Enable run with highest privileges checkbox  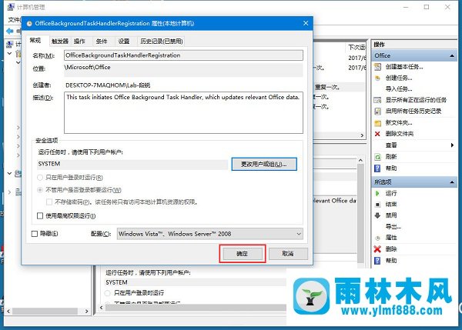coord(40,216)
